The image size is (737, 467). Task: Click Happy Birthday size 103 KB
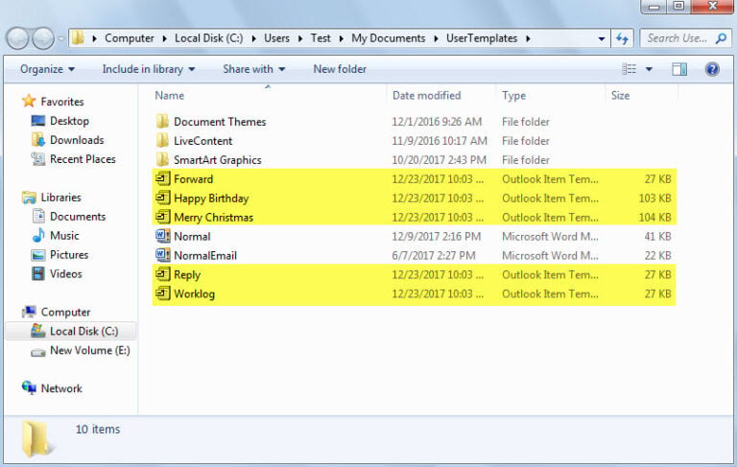(654, 198)
